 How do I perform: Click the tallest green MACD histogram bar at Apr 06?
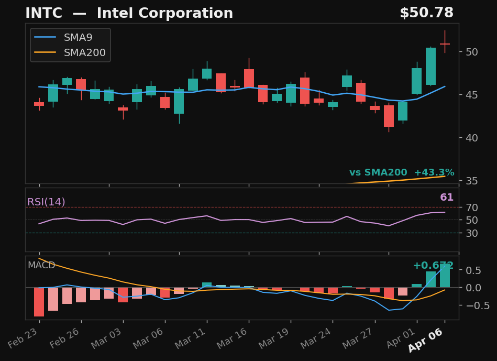pyautogui.click(x=445, y=276)
